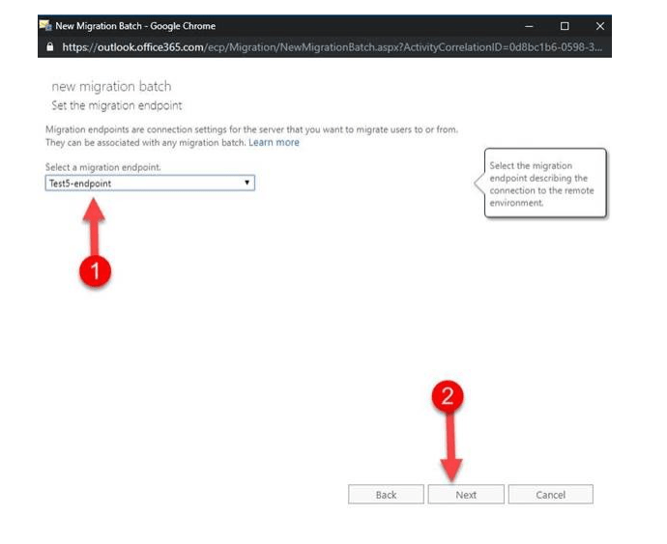Click the 'Set the migration endpoint' subtitle
Viewport: 667px width, 544px height.
pyautogui.click(x=117, y=105)
